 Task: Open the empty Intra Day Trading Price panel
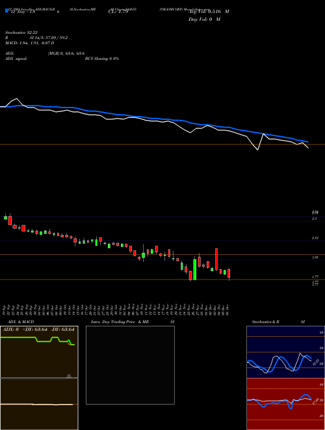point(130,365)
